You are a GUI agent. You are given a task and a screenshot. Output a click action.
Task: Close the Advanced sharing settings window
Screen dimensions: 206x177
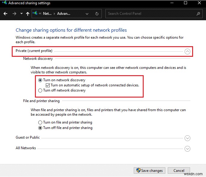[x=199, y=3]
